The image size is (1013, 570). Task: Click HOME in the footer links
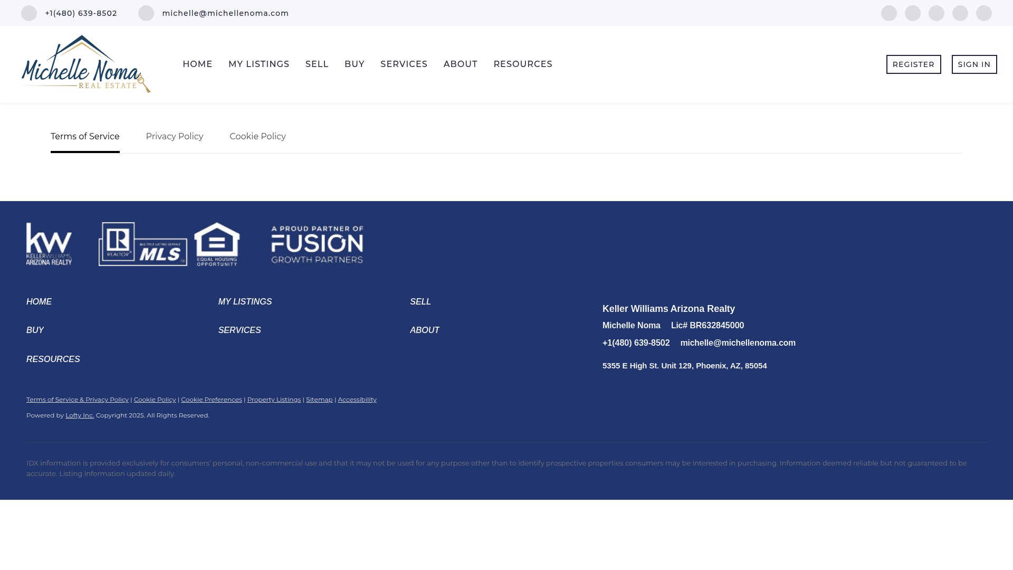pyautogui.click(x=39, y=302)
